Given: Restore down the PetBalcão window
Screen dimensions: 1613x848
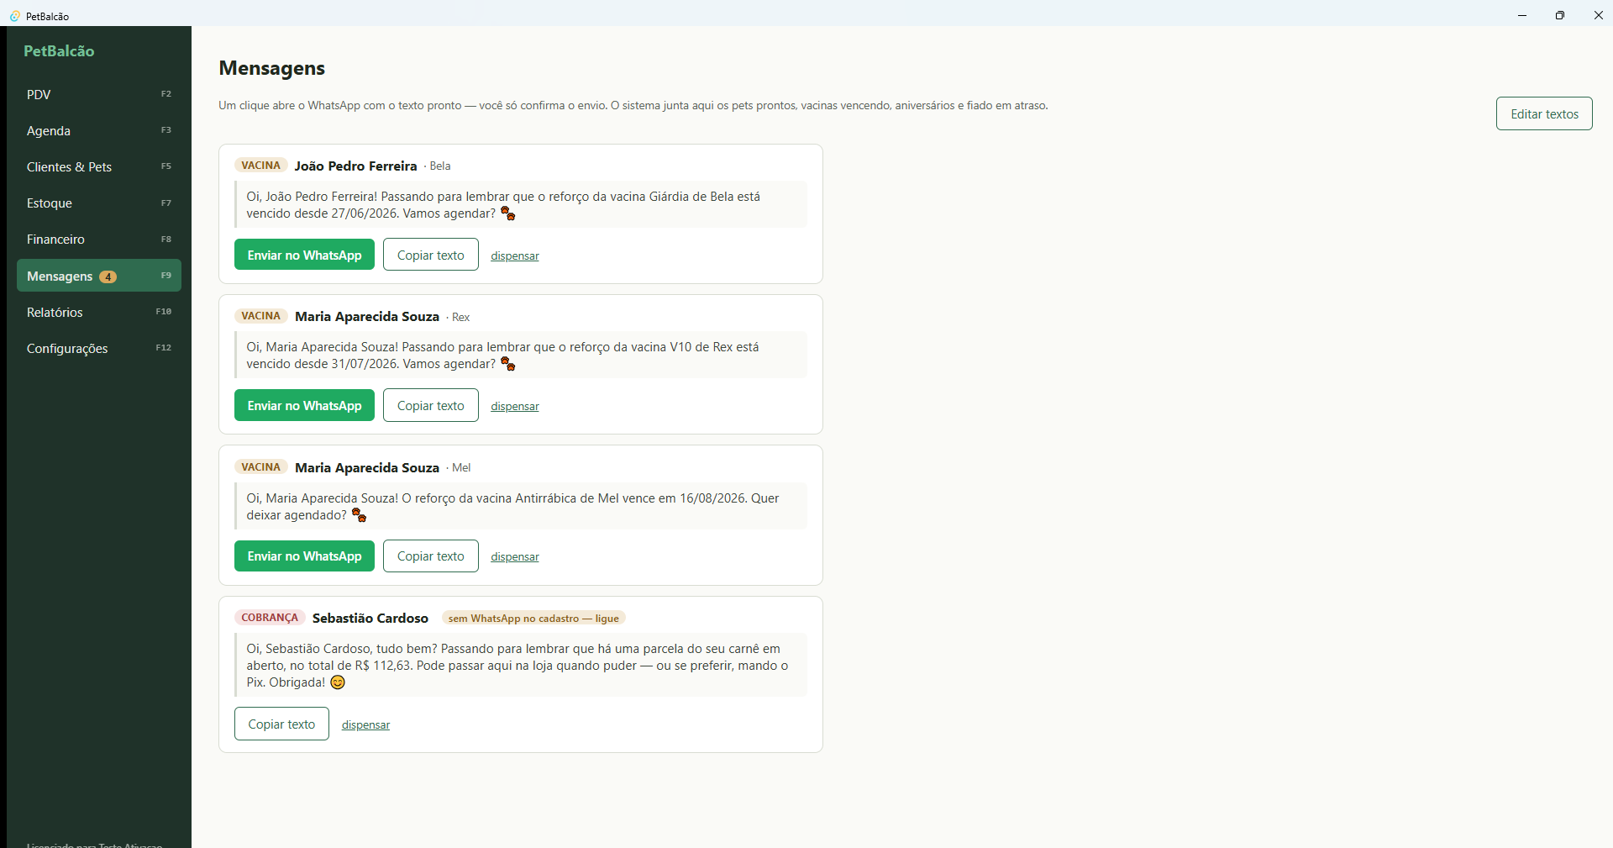Looking at the screenshot, I should click(1560, 15).
